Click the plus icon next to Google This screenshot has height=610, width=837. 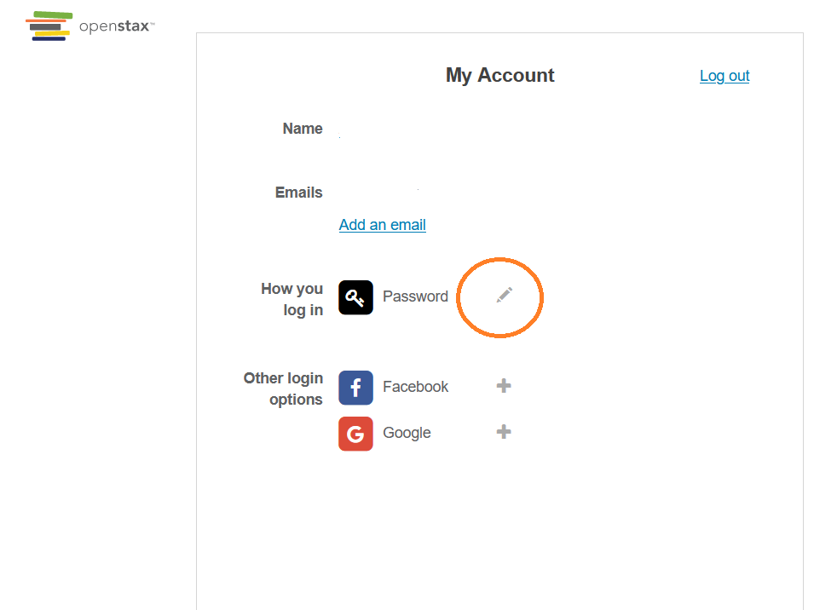coord(503,432)
